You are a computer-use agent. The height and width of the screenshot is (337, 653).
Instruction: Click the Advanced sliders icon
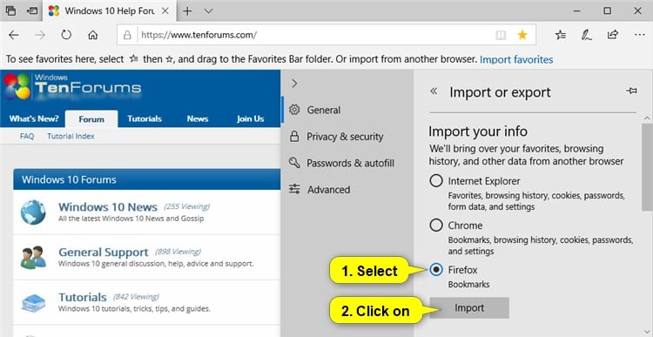click(294, 190)
